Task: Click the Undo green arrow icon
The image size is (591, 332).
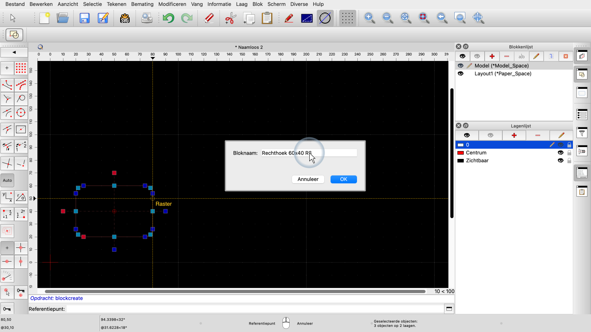Action: click(168, 18)
